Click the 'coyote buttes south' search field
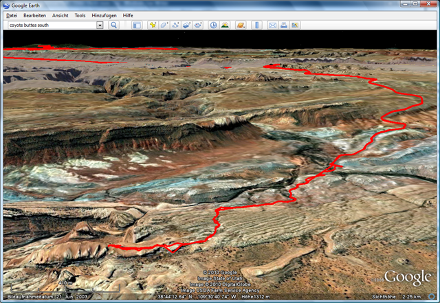This screenshot has height=303, width=440. click(x=51, y=25)
